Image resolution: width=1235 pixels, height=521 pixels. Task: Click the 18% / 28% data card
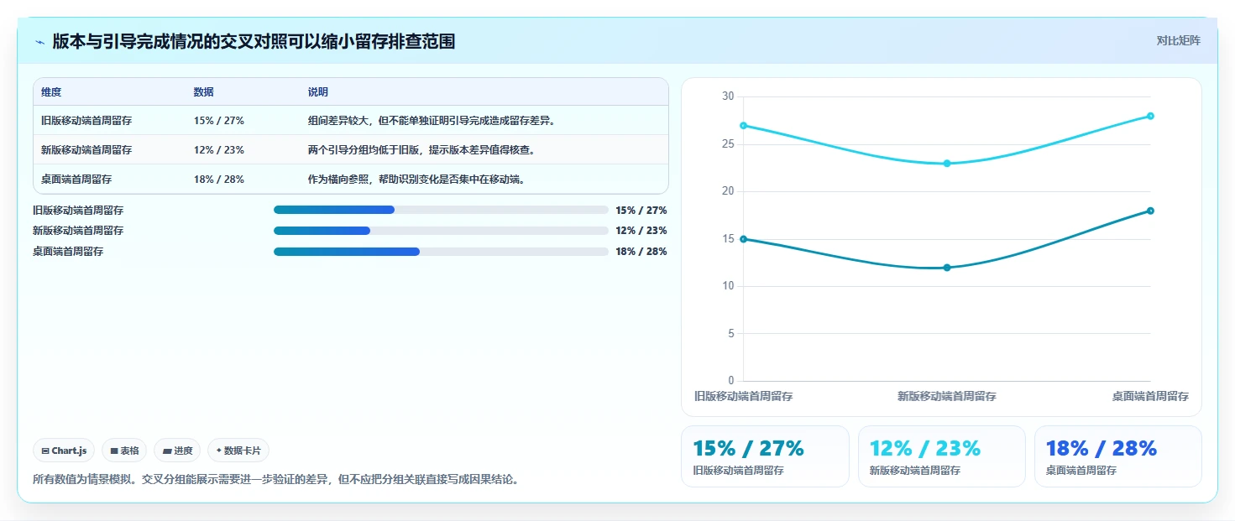tap(1117, 456)
